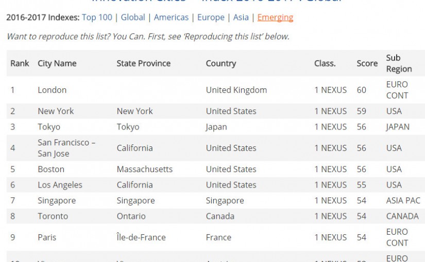
Task: Open the Top 100 index link
Action: click(x=97, y=17)
